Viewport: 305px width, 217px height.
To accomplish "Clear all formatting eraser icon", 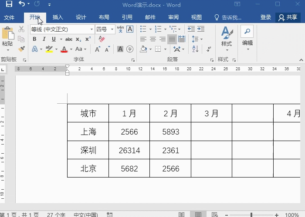I will pyautogui.click(x=102, y=39).
